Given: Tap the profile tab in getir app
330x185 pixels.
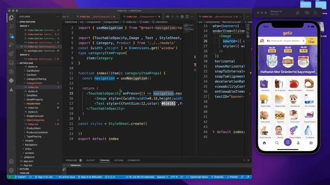Looking at the screenshot, I should click(x=298, y=143).
